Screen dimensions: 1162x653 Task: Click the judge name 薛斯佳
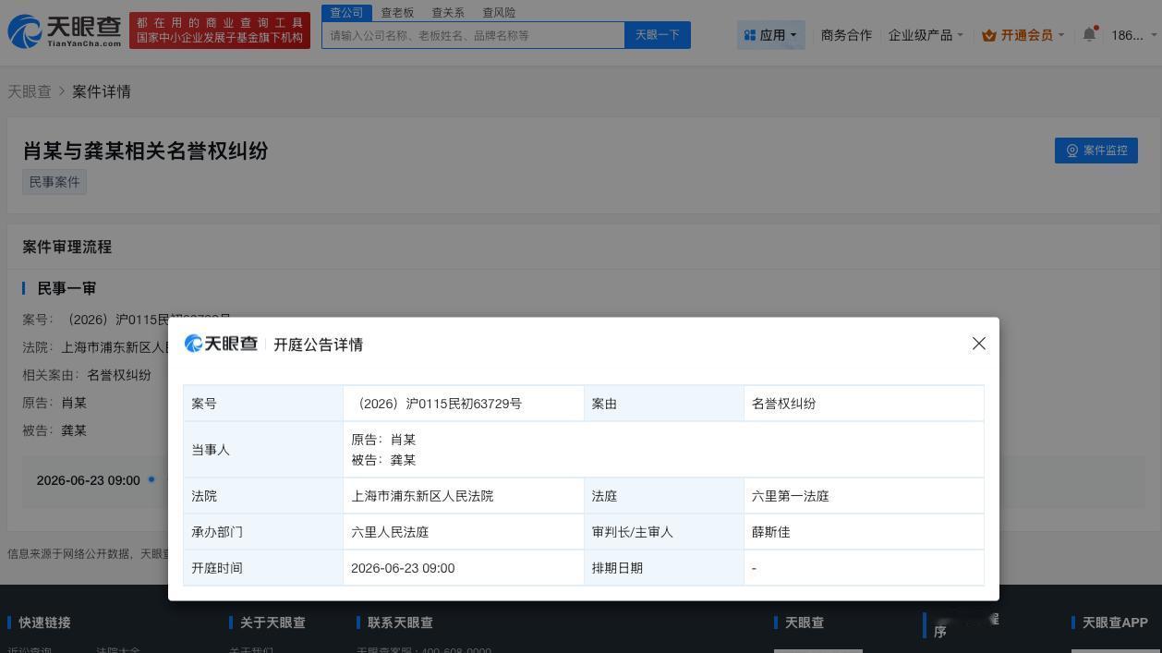point(771,532)
